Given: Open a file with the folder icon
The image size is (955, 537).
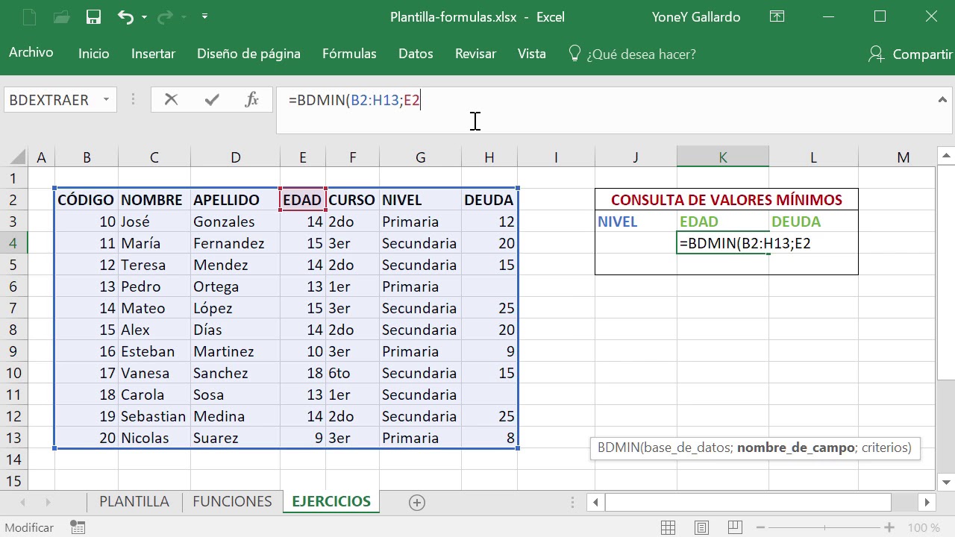Looking at the screenshot, I should tap(61, 16).
